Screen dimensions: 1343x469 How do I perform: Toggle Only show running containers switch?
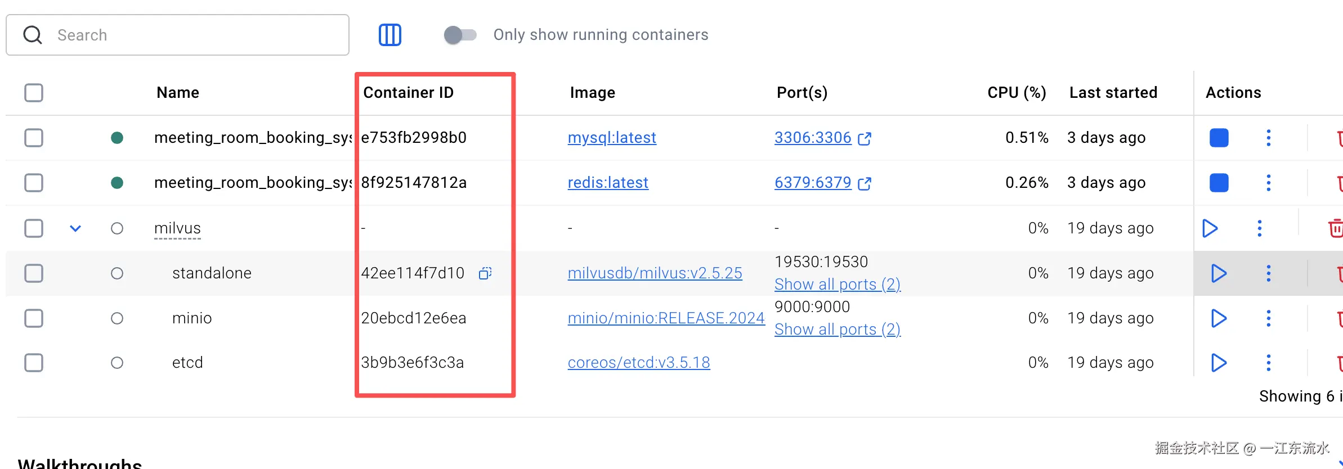[x=460, y=35]
